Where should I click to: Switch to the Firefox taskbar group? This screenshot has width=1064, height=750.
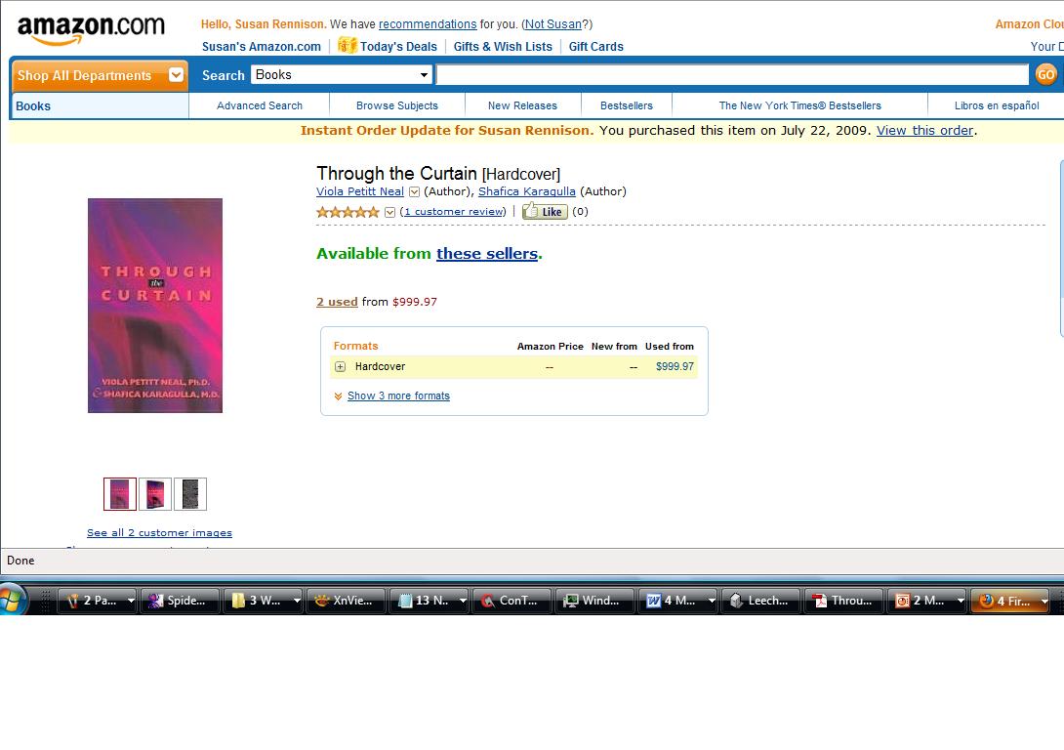[1009, 600]
